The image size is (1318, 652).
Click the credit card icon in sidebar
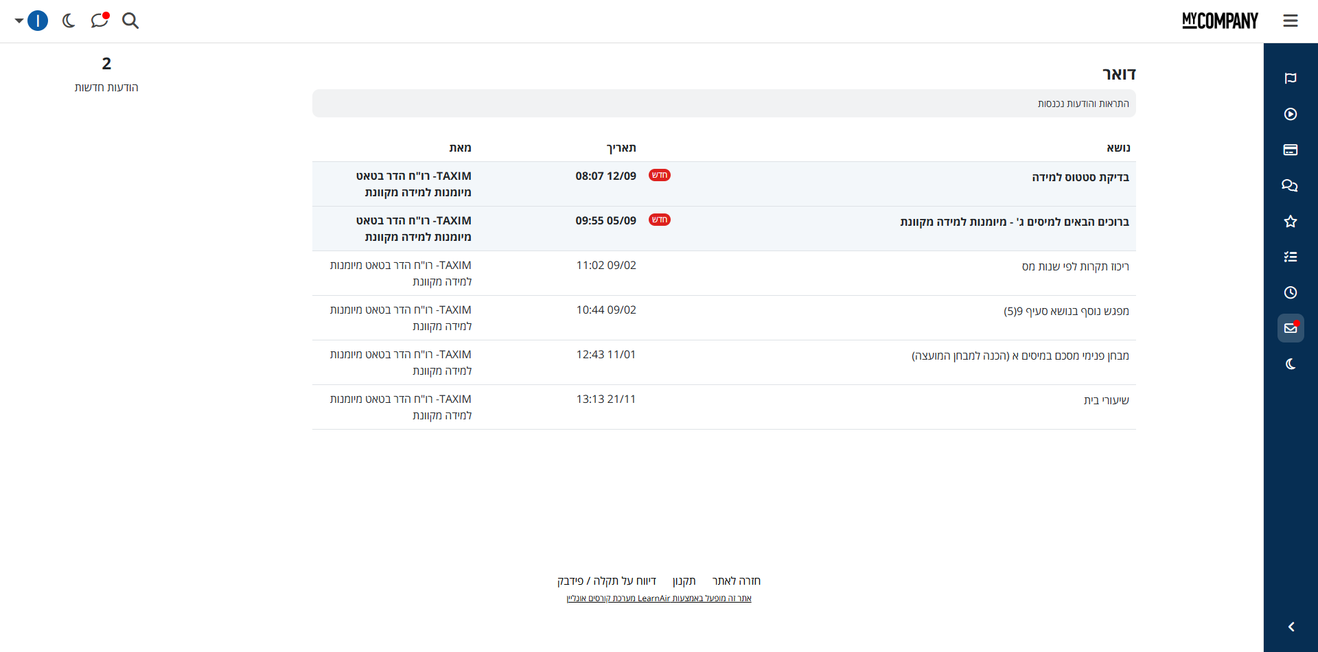[1290, 150]
